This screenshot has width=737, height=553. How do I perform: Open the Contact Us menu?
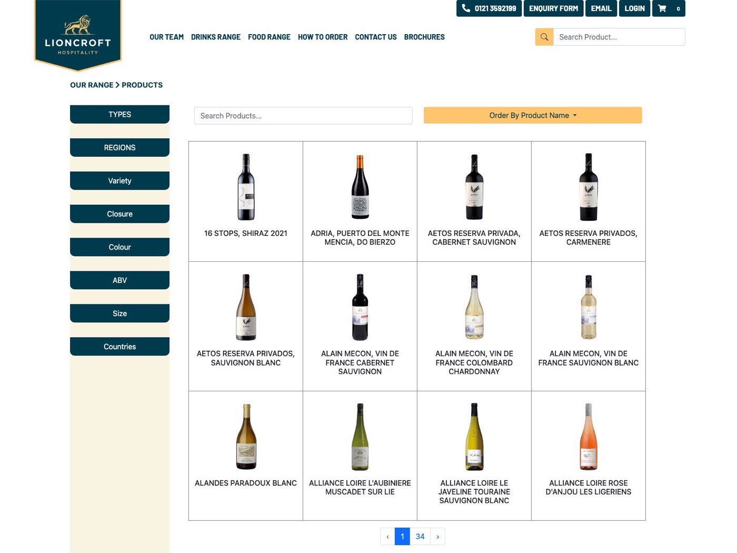[x=376, y=37]
